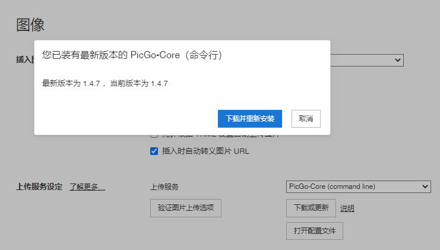This screenshot has height=250, width=440.
Task: Click the 取消 button in dialog
Action: 306,119
